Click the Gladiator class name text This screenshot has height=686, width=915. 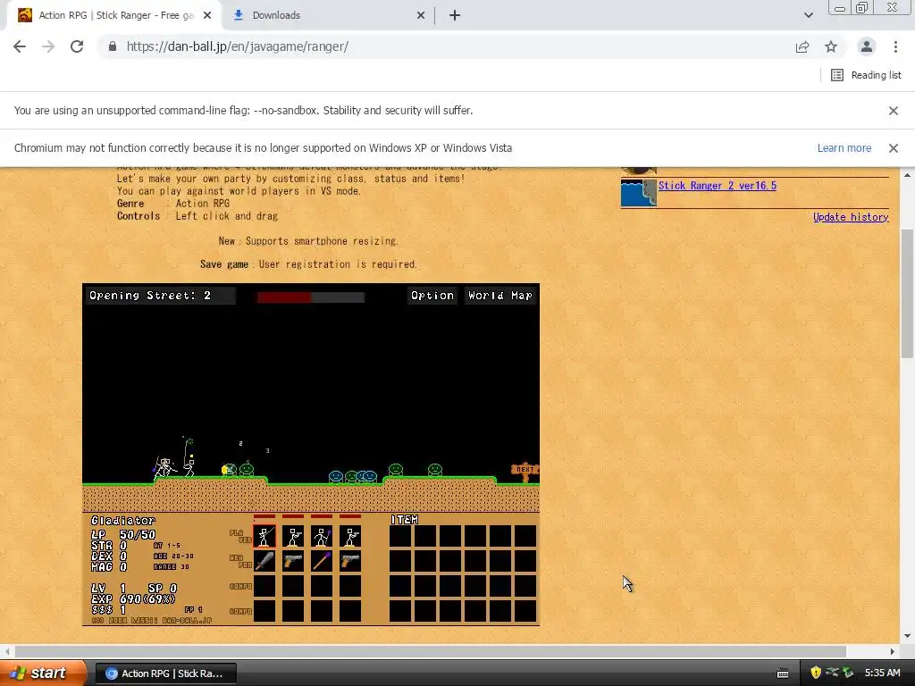tap(123, 521)
